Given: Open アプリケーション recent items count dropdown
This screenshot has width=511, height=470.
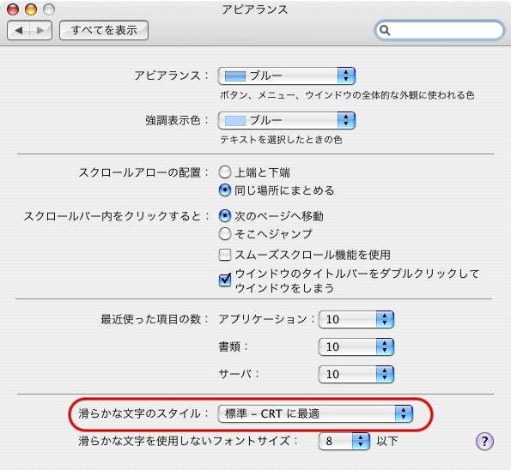Looking at the screenshot, I should [x=356, y=319].
